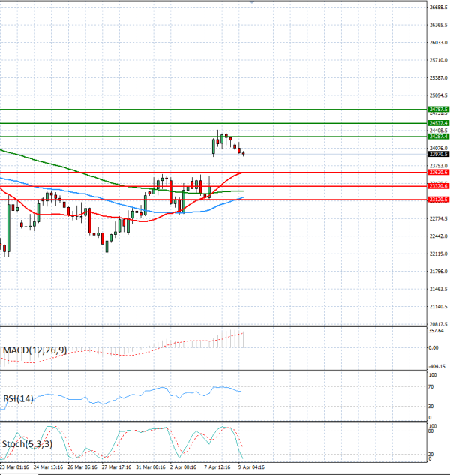Click the 357.64 value on MACD scale
This screenshot has width=450, height=475.
(435, 330)
